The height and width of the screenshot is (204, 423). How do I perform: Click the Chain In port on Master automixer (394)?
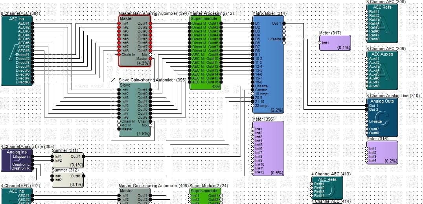coord(119,54)
